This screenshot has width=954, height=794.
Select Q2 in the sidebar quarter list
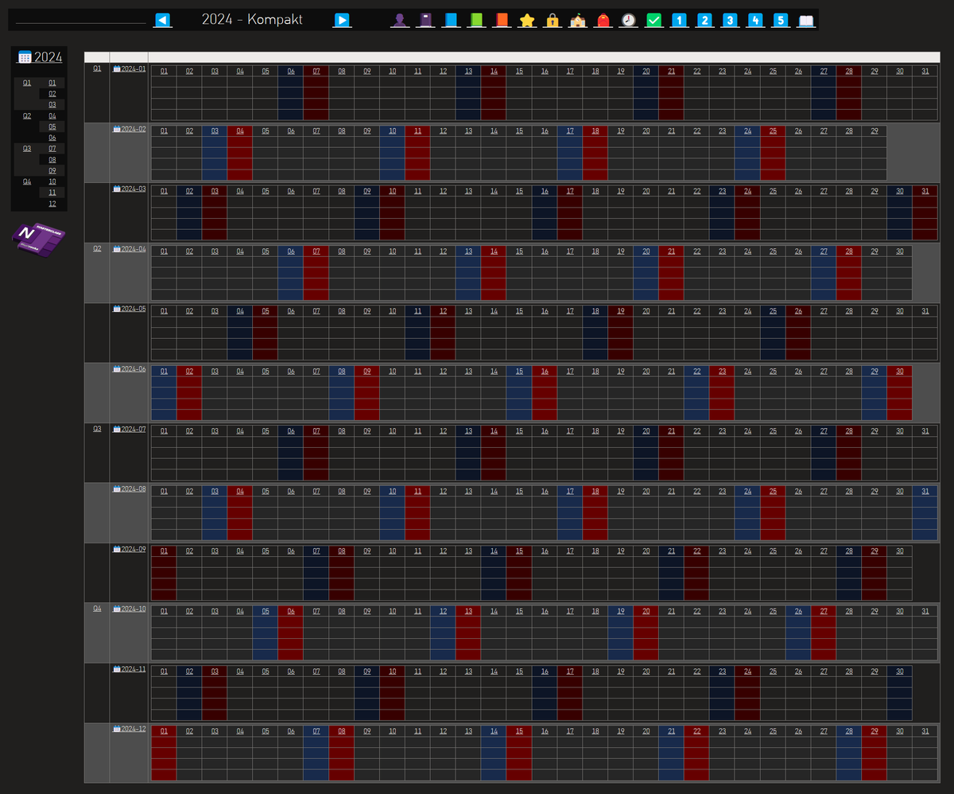27,115
